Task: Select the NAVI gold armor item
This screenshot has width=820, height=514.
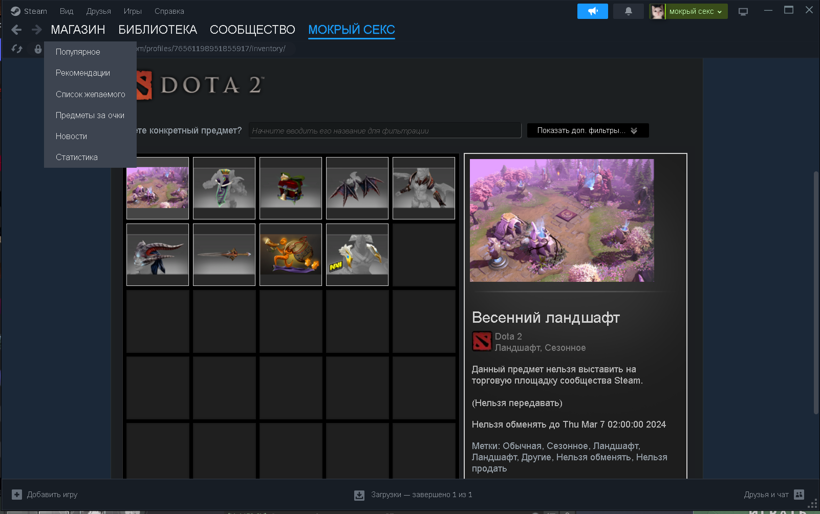Action: [x=357, y=255]
